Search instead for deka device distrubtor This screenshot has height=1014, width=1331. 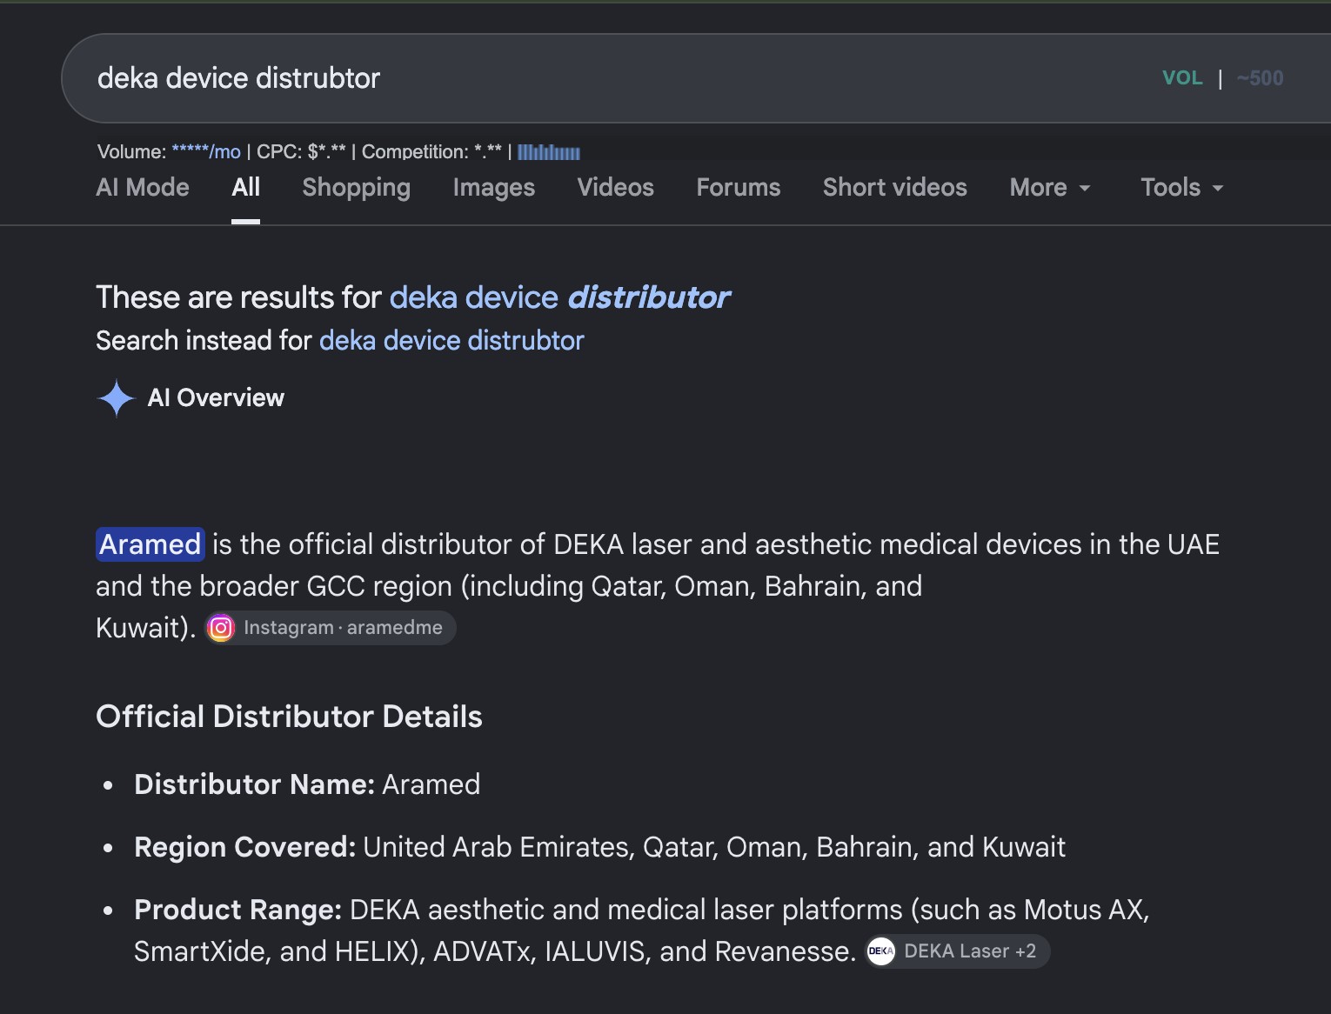click(451, 341)
